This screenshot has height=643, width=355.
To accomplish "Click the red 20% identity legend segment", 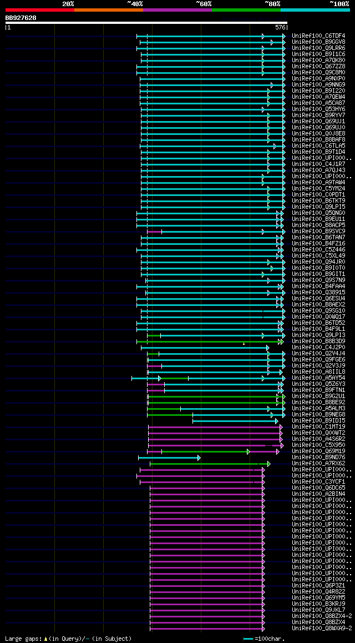I will click(40, 9).
